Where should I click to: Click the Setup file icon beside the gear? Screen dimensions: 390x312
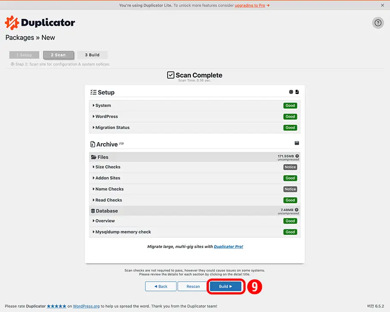coord(297,92)
